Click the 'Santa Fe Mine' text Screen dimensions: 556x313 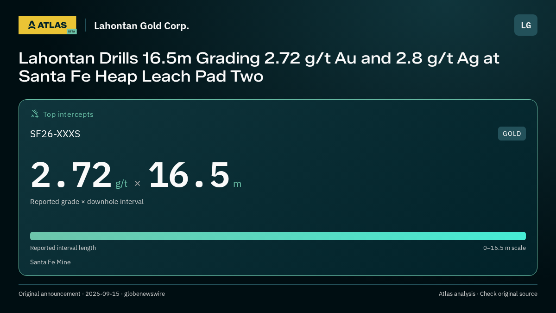50,262
